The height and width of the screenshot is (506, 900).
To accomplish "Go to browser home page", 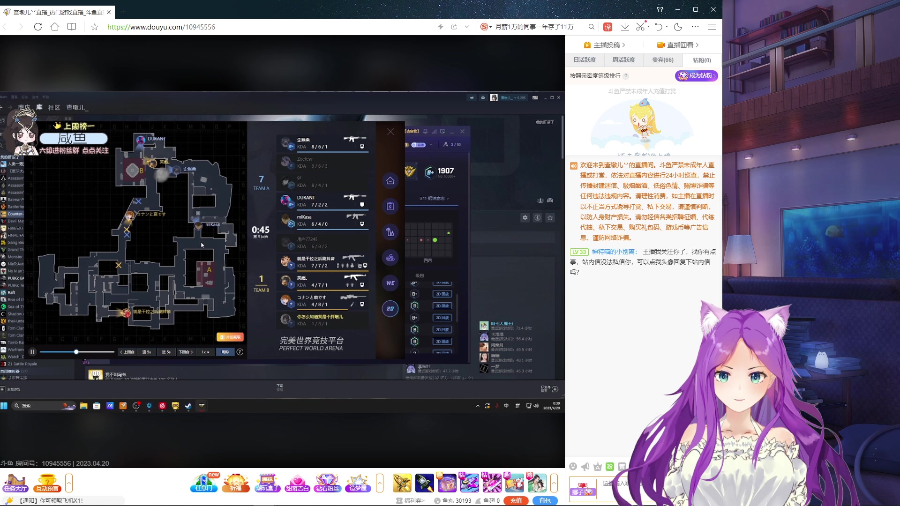I will coord(55,27).
